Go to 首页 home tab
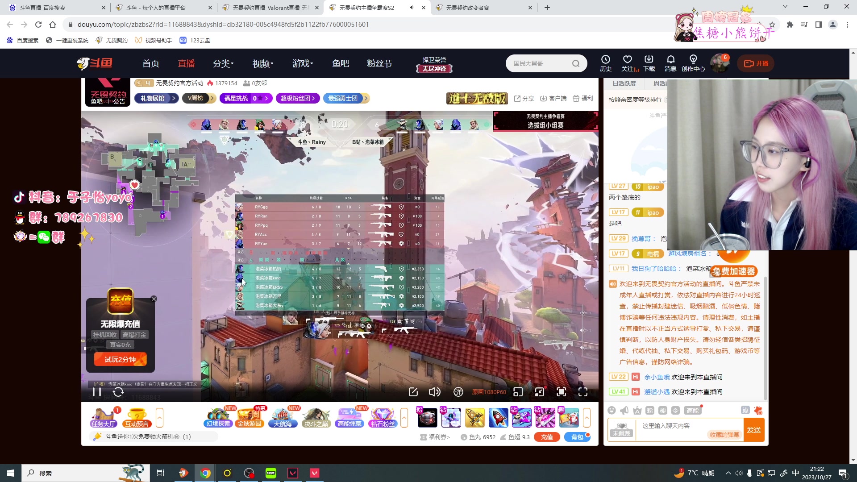The image size is (857, 482). tap(151, 63)
